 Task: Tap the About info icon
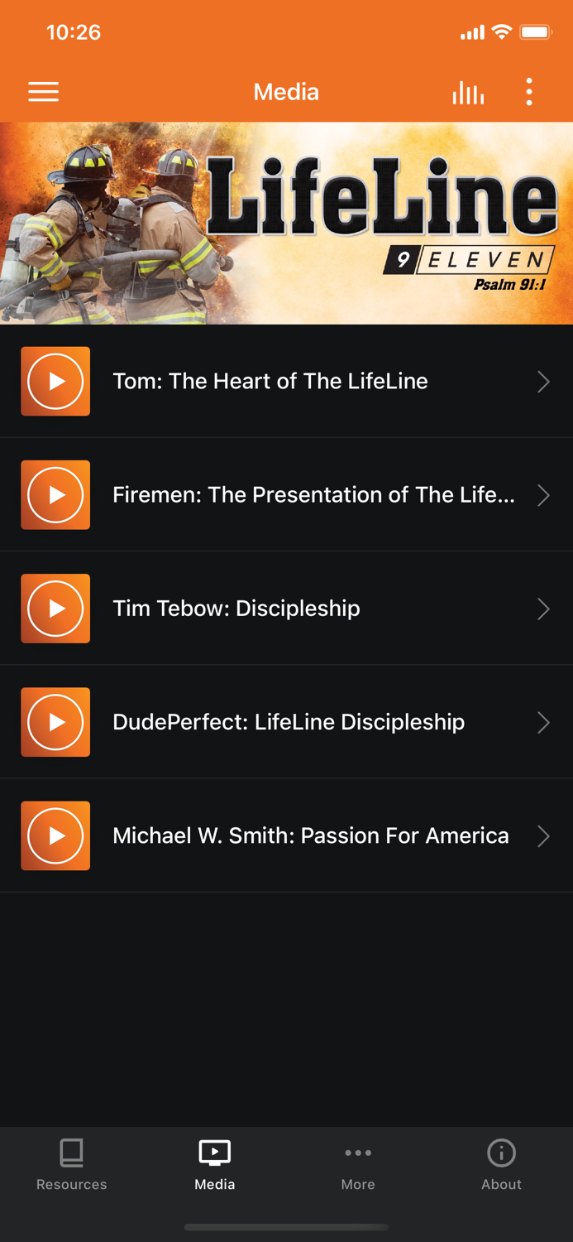(x=501, y=1153)
